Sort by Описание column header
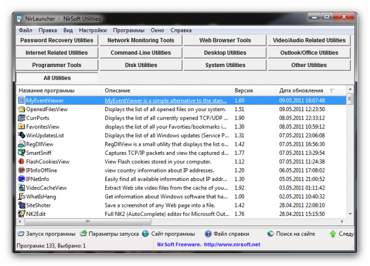Viewport: 370px width, 266px height. [167, 90]
